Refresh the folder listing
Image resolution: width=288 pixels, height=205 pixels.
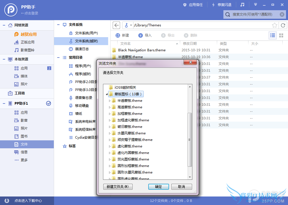click(x=283, y=25)
